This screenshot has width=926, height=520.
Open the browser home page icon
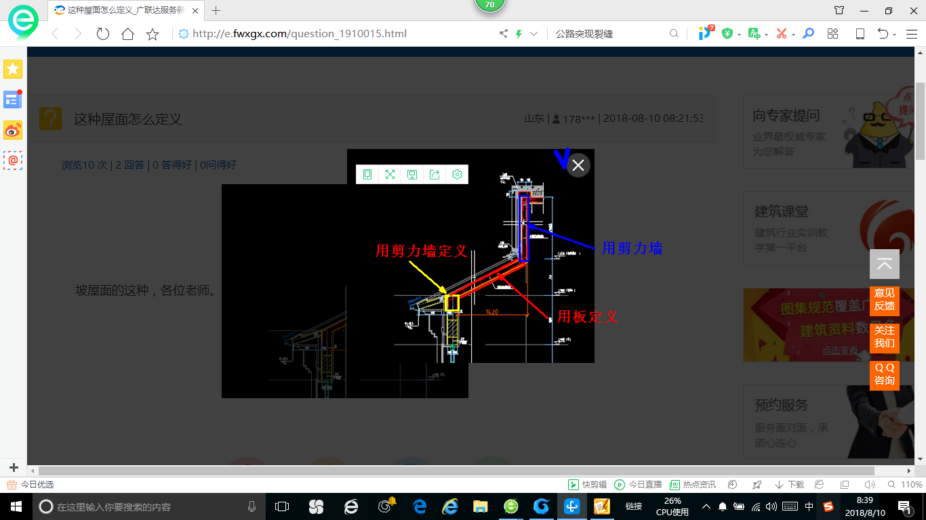(x=127, y=34)
